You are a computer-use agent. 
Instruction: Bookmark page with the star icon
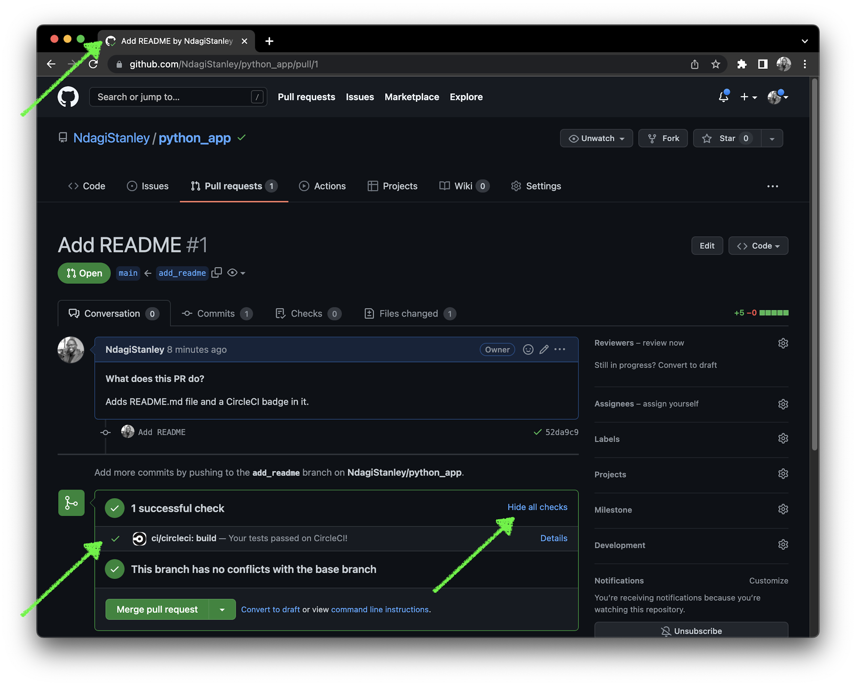tap(716, 64)
